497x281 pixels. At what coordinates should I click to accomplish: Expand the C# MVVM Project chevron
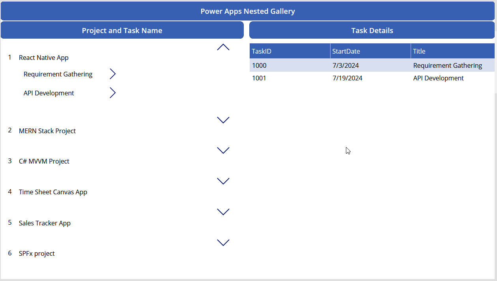coord(223,150)
